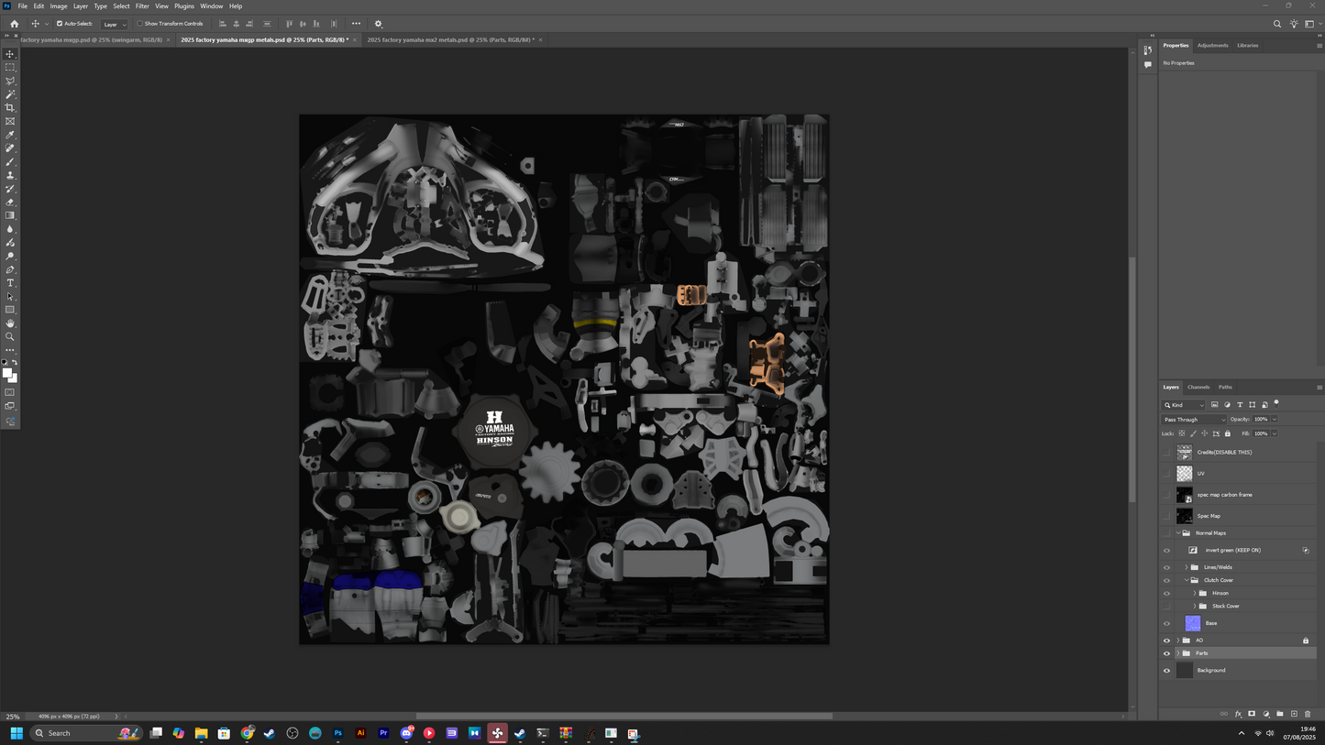Click the delete layer trash icon

coord(1308,714)
